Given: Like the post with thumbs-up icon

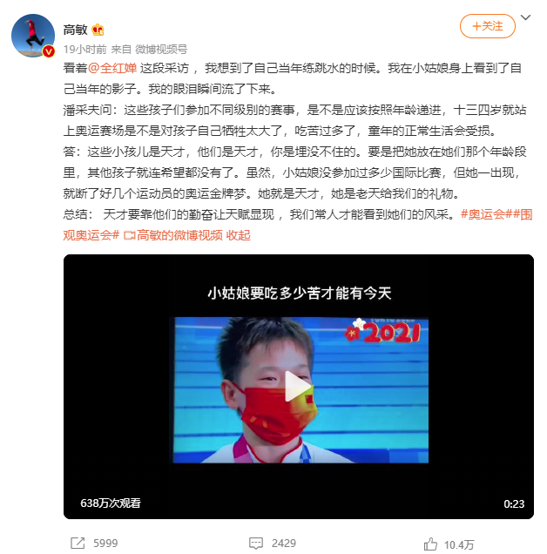Looking at the screenshot, I should coord(430,544).
